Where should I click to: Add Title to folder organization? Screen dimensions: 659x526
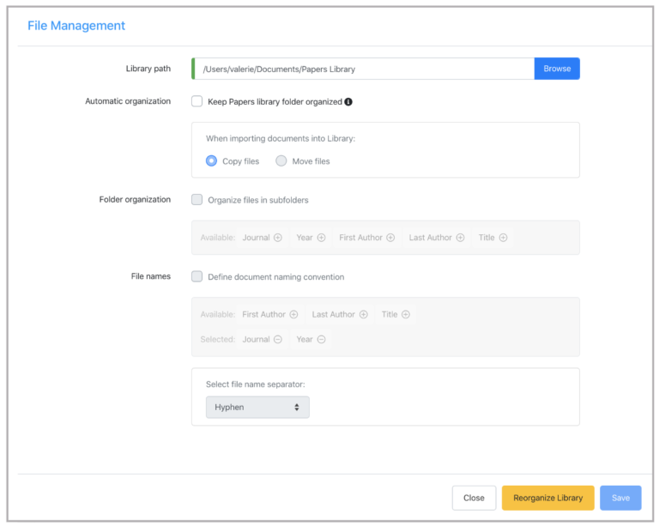point(503,238)
